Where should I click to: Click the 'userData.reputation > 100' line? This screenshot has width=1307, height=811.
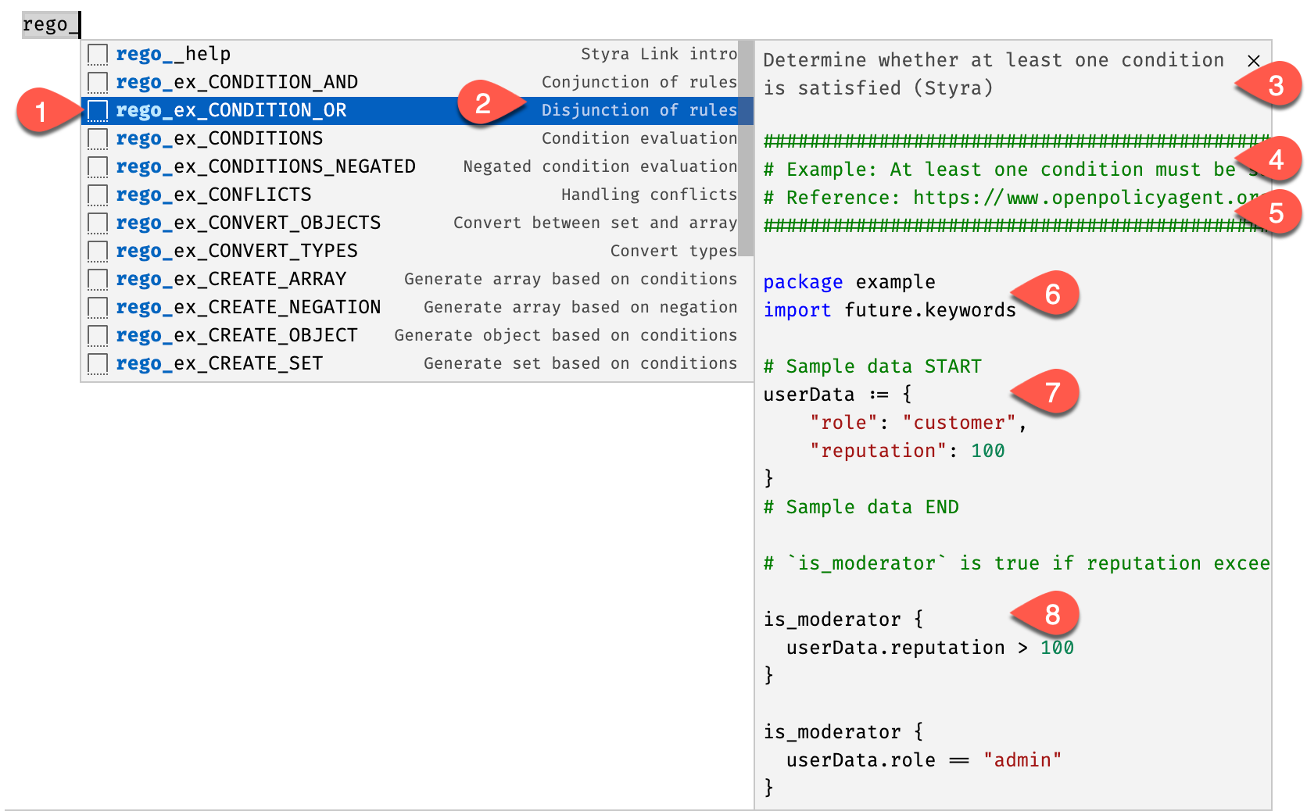[x=930, y=648]
